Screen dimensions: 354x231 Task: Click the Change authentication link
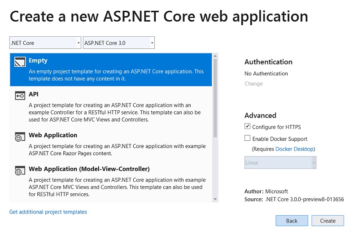click(253, 84)
